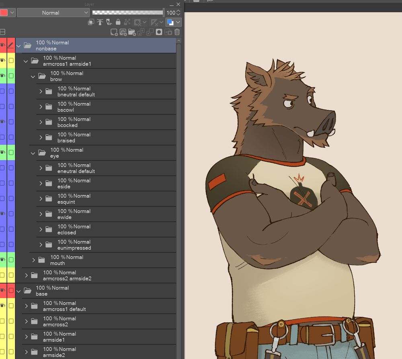Collapse the nonbase folder

(18, 46)
